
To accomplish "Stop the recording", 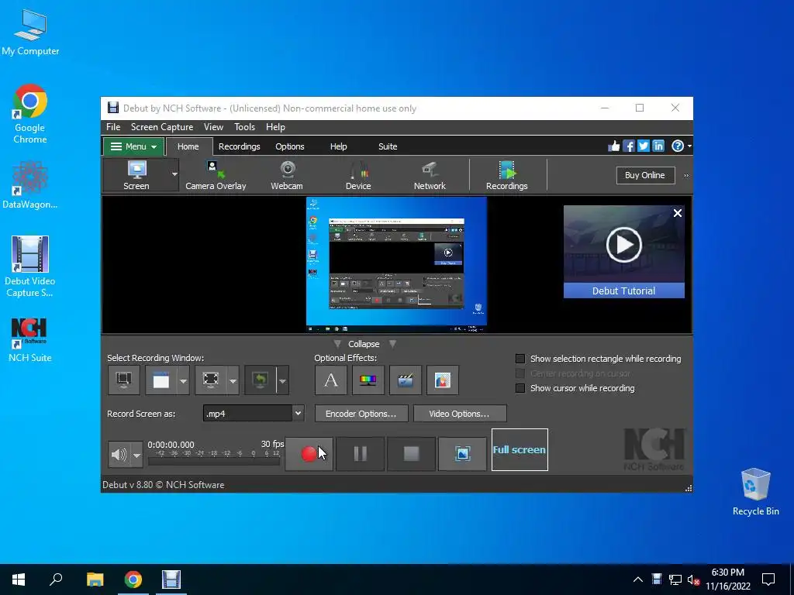I will point(411,454).
